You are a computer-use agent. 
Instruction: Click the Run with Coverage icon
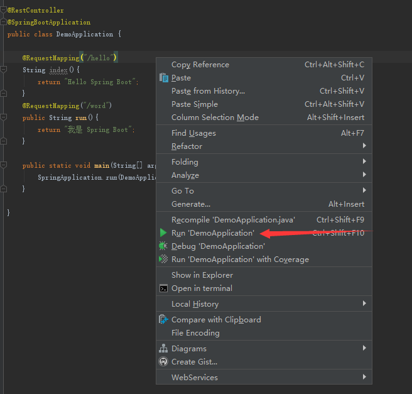pyautogui.click(x=164, y=260)
